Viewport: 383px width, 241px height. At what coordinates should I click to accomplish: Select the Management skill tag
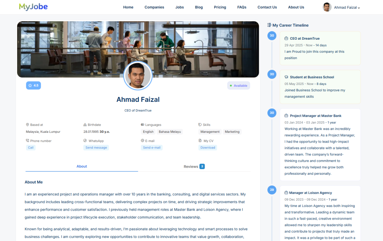(x=210, y=132)
